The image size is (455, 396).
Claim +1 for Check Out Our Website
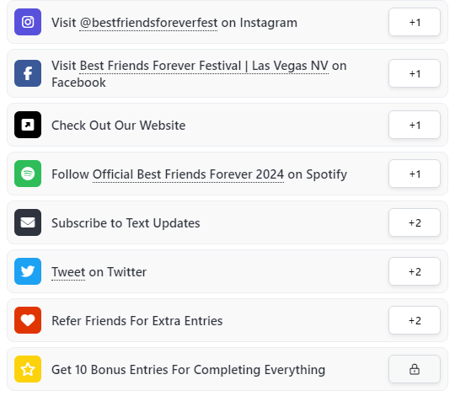(x=415, y=125)
